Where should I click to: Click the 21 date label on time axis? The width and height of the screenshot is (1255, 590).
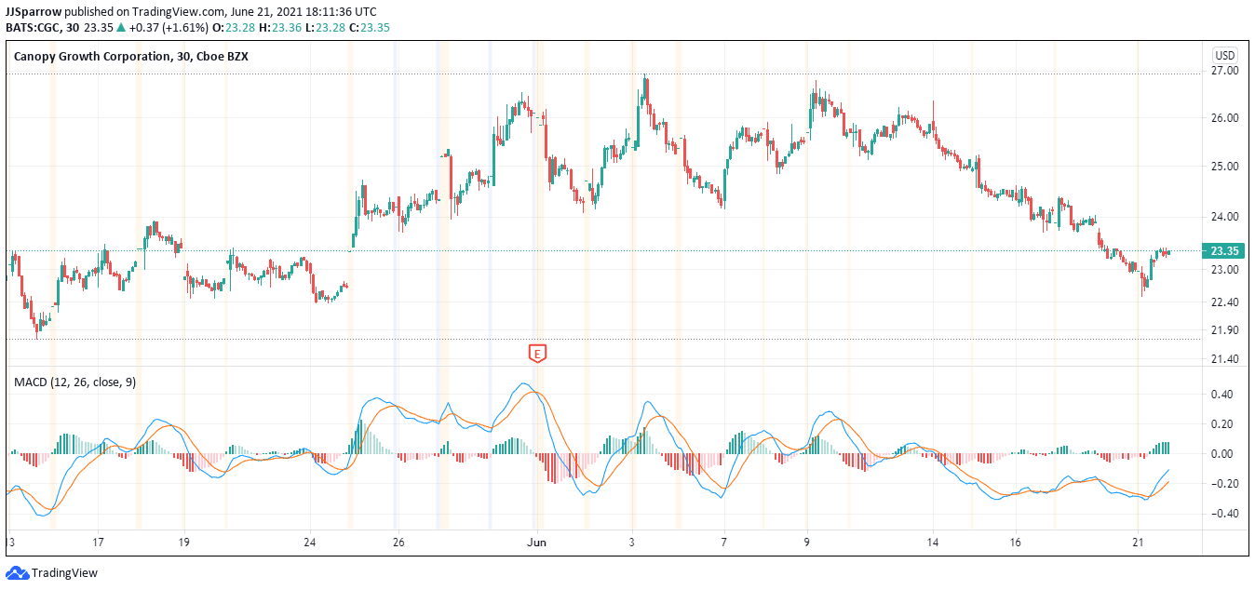coord(1138,543)
